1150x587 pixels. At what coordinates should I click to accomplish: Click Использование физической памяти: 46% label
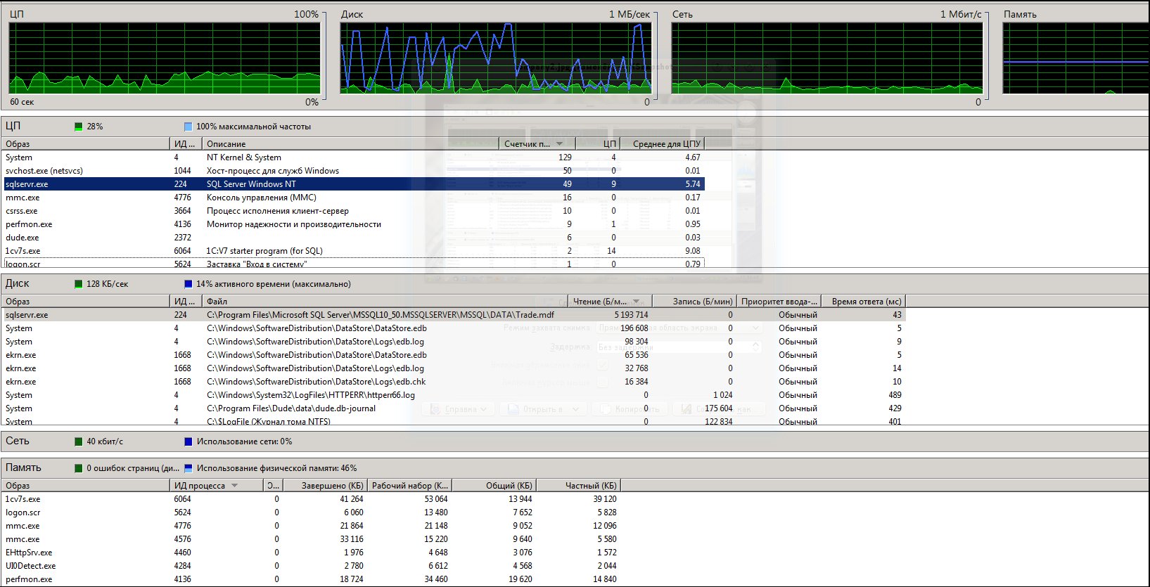[276, 468]
